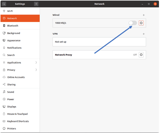Click the Search magnifier icon in sidebar list

(x=4, y=55)
